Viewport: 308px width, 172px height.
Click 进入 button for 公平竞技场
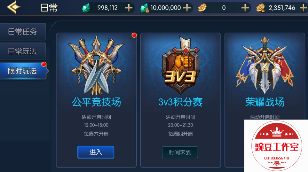point(96,152)
